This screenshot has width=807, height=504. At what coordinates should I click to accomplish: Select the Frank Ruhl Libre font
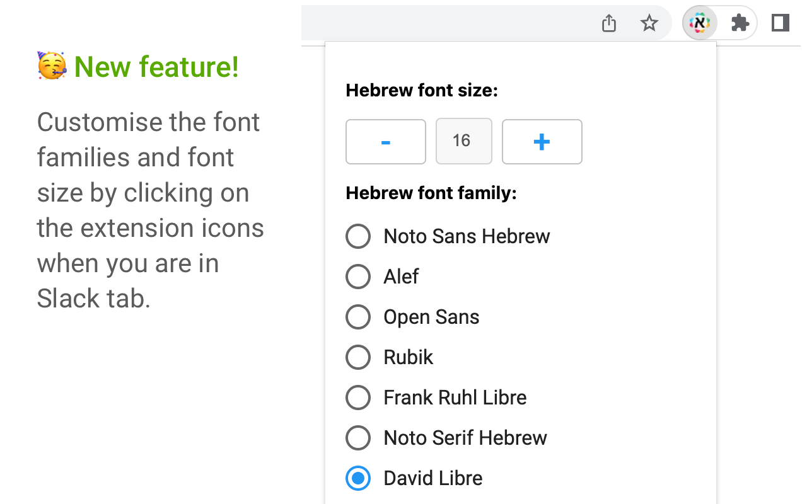point(358,398)
